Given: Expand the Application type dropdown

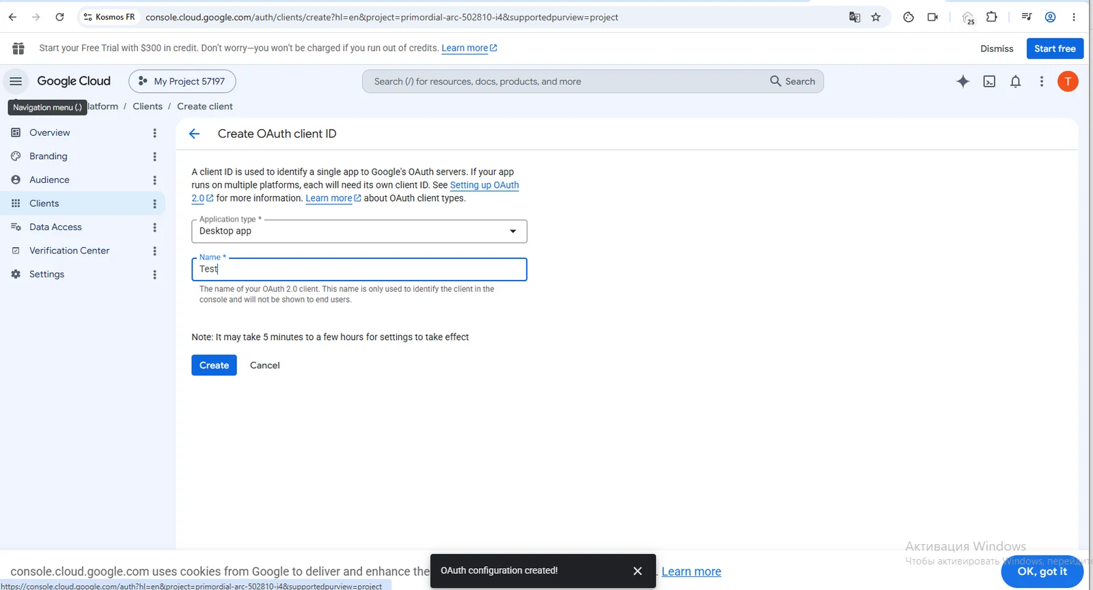Looking at the screenshot, I should (359, 231).
